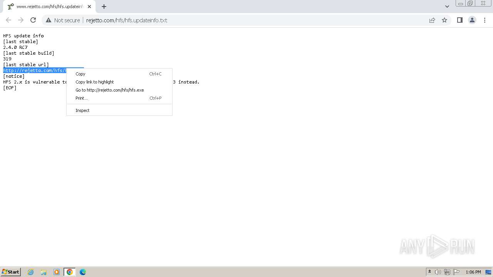Screen dimensions: 493x277
Task: Choose Inspect from the context menu
Action: point(119,110)
